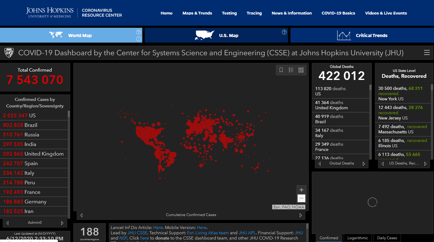Open the Lancet article 'Here' link

pos(158,227)
